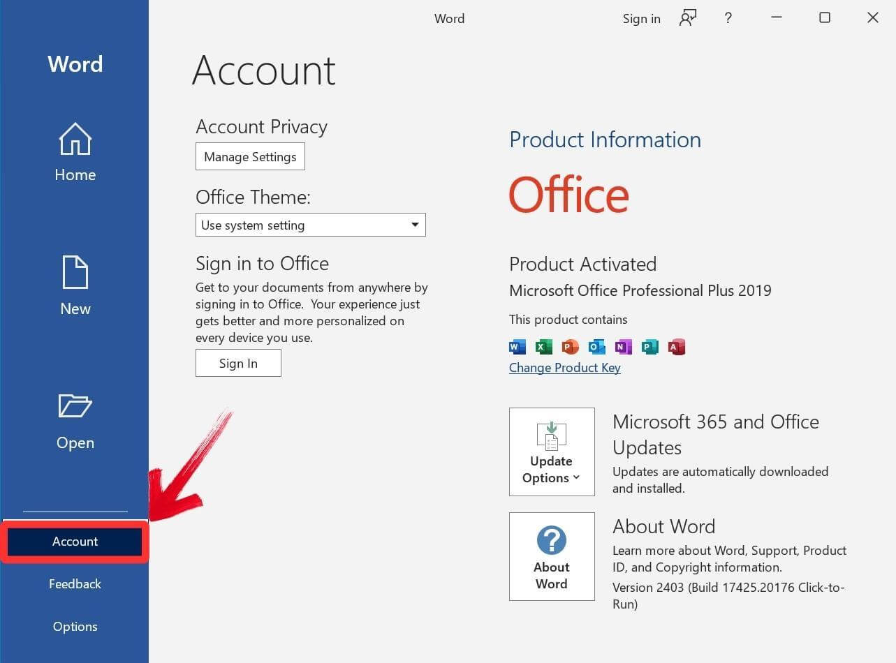Open Word Options
Viewport: 896px width, 663px height.
[x=75, y=627]
